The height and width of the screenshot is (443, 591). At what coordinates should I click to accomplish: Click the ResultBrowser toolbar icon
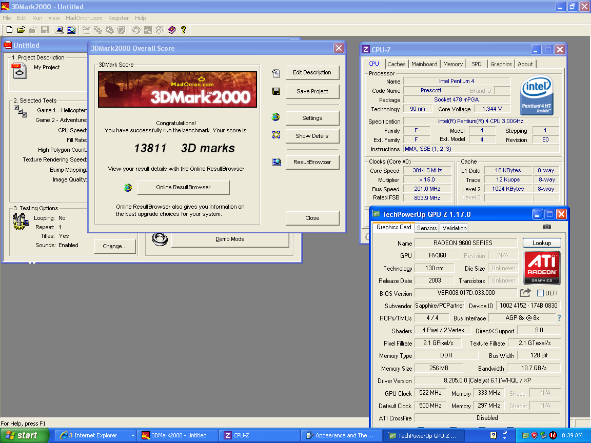tap(71, 30)
